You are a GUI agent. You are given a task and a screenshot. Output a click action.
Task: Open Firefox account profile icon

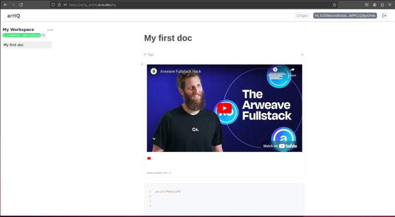[374, 4]
